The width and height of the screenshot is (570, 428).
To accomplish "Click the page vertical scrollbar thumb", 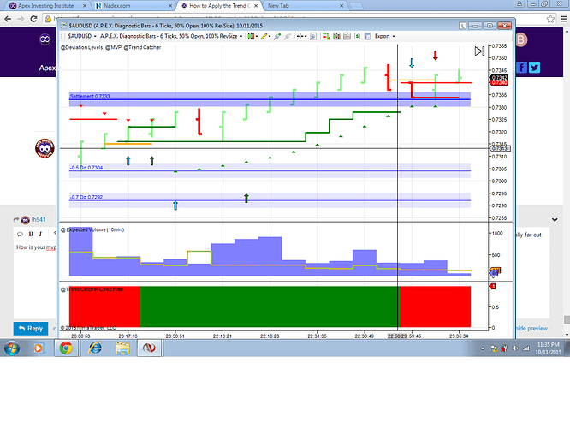I will (567, 319).
